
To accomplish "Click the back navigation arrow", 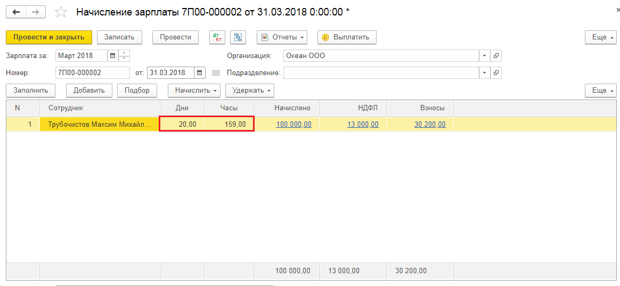I will coord(16,12).
